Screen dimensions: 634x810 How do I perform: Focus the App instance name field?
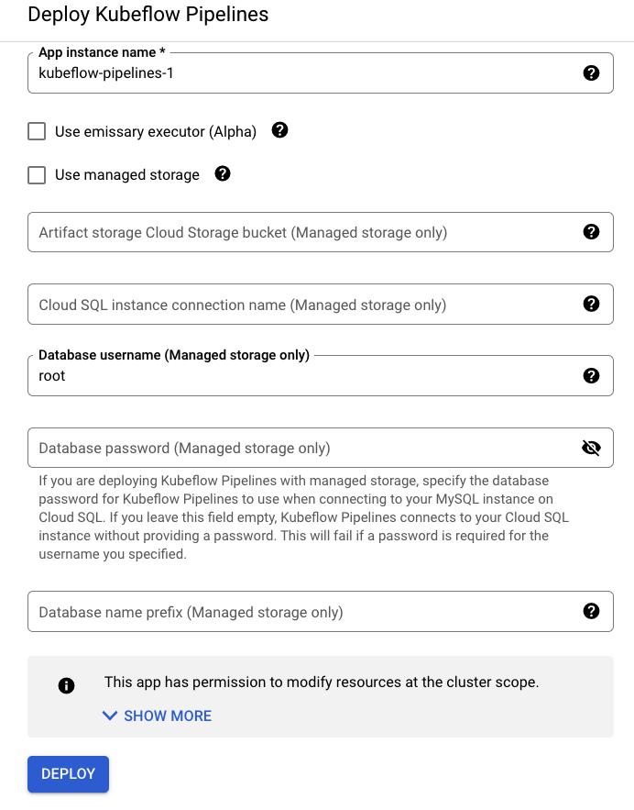(x=302, y=73)
